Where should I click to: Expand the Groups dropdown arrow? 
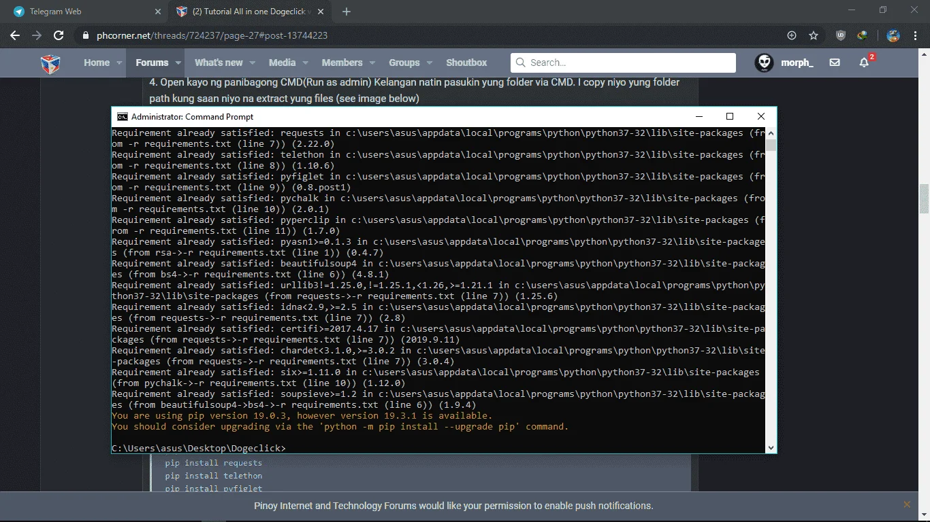tap(430, 63)
